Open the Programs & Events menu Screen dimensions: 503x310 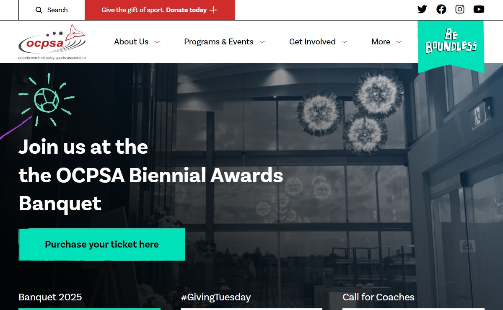[x=218, y=42]
